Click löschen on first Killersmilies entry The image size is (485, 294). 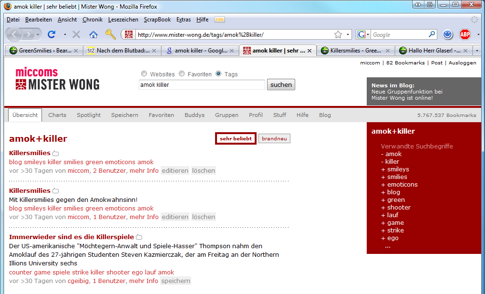click(203, 170)
